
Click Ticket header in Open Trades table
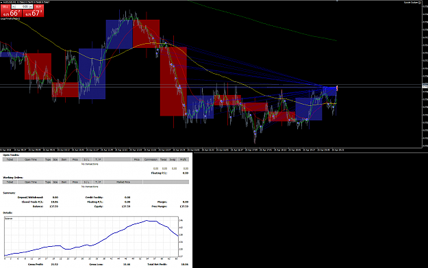10,159
